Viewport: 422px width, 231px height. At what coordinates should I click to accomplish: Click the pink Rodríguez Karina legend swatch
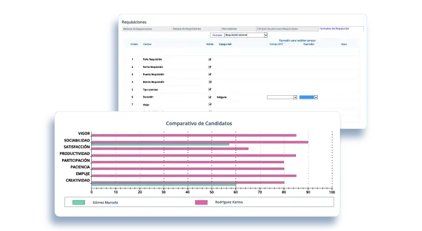point(201,202)
